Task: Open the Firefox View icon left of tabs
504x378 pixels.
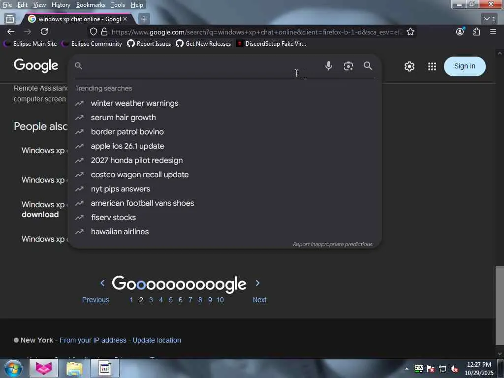Action: click(10, 19)
